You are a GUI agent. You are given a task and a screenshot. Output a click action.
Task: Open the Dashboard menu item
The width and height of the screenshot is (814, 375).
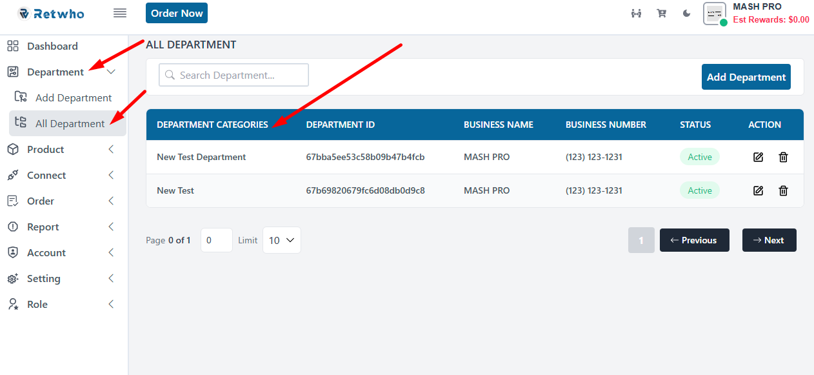pos(52,46)
